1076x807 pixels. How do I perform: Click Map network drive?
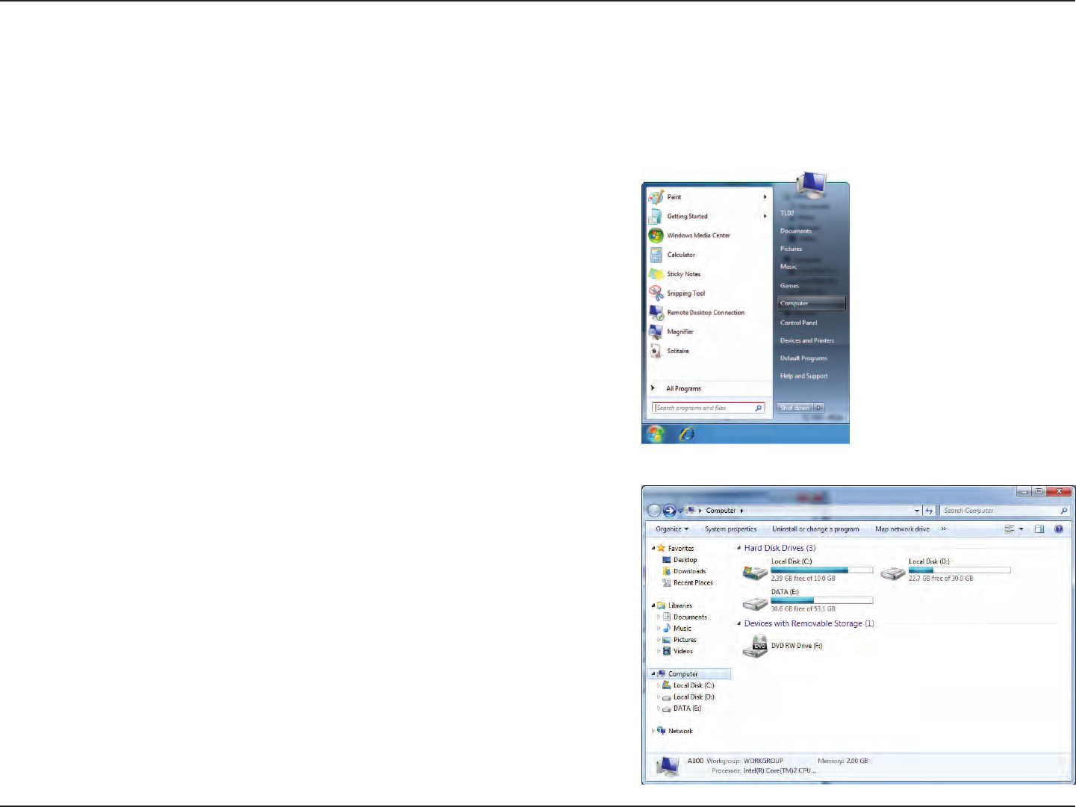902,529
